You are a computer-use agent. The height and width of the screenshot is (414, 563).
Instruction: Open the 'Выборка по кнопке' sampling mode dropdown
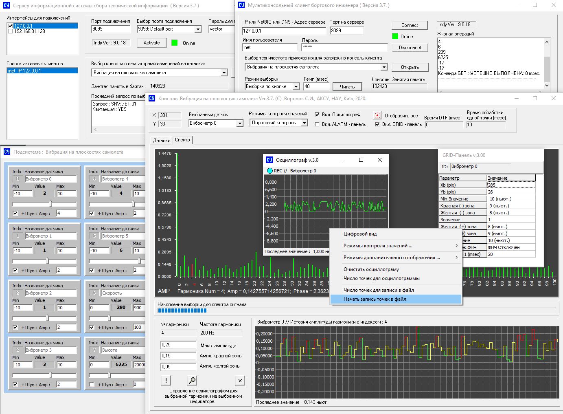(x=296, y=86)
